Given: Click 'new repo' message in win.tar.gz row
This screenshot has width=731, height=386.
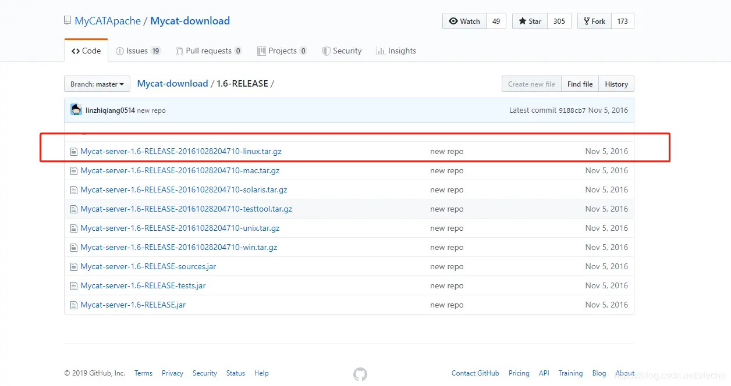Looking at the screenshot, I should pos(447,248).
